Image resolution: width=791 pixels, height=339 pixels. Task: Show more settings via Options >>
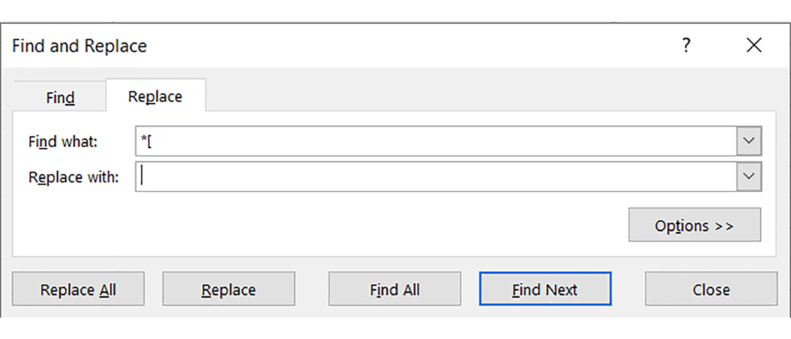694,225
